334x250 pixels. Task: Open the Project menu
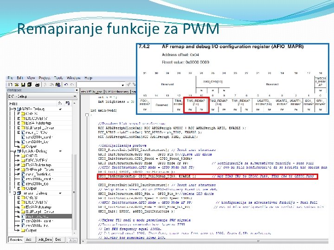tap(45, 78)
